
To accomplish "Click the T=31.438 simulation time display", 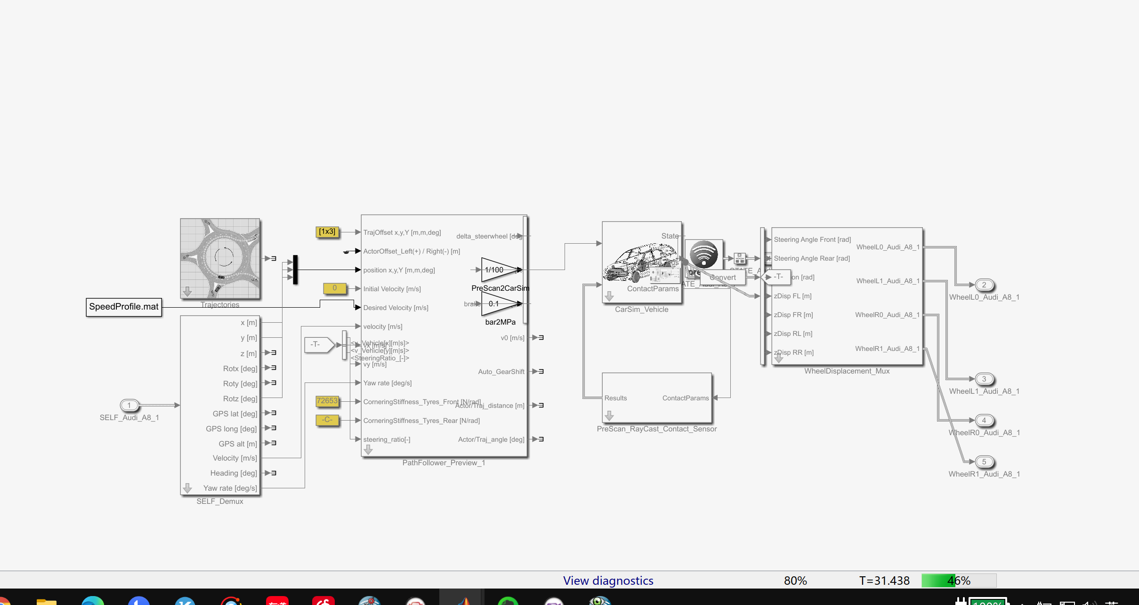I will 884,581.
